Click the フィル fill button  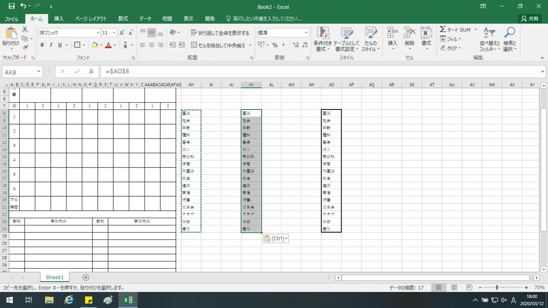451,39
